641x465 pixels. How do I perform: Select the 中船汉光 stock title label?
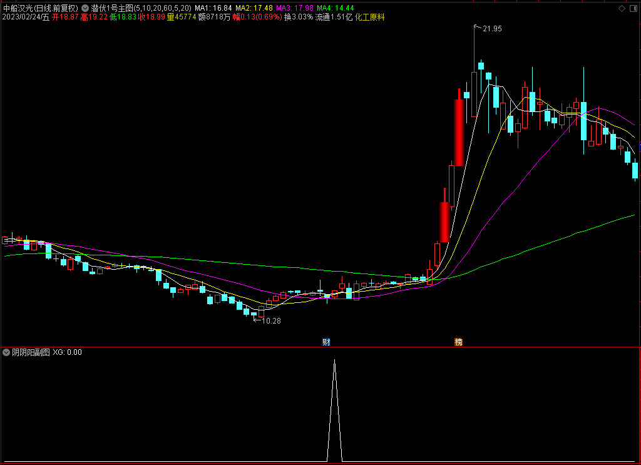18,8
